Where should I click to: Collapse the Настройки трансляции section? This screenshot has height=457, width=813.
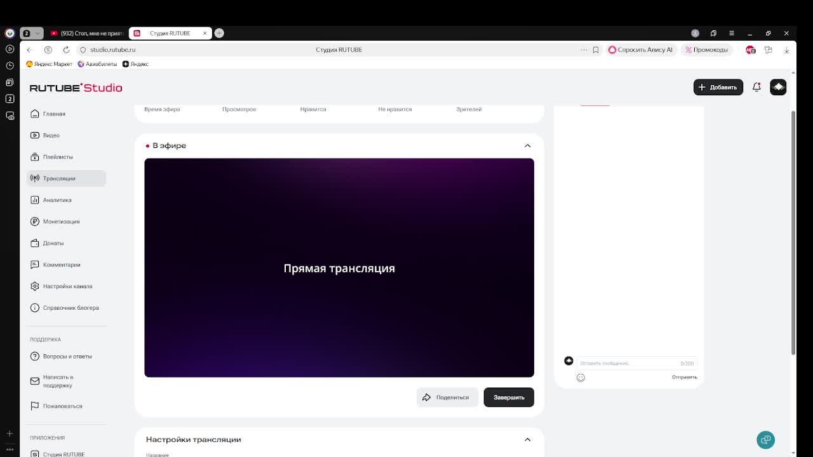click(527, 440)
